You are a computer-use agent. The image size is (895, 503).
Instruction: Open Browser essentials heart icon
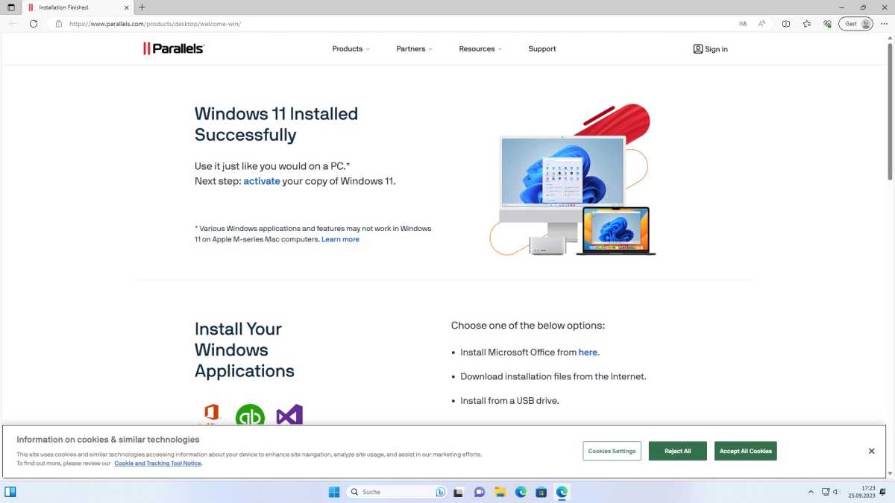(827, 24)
